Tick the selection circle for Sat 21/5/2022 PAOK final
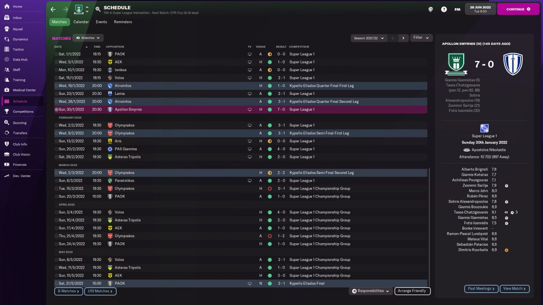 tap(56, 283)
